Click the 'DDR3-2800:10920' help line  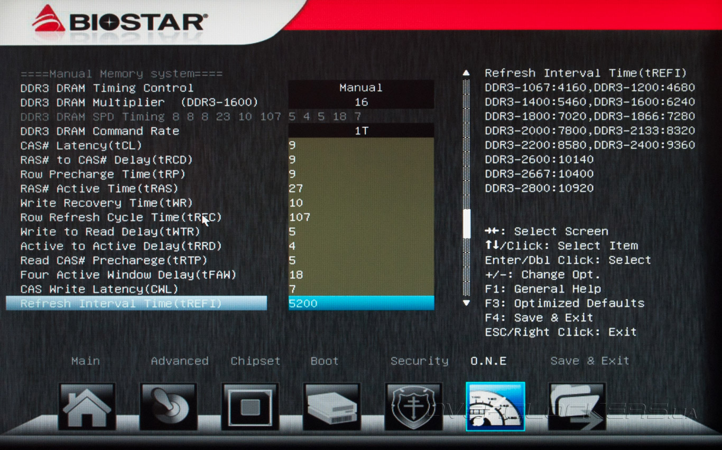pyautogui.click(x=539, y=188)
